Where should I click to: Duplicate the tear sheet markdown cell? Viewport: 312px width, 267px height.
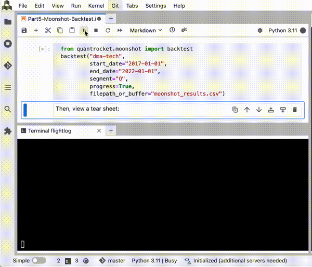point(235,110)
